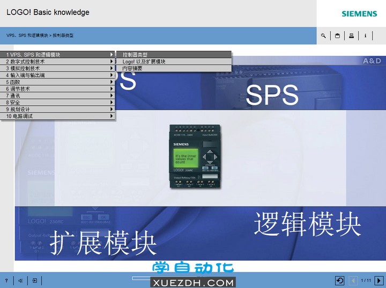Open chapter 9 规划设计
This screenshot has width=386, height=288.
click(57, 109)
